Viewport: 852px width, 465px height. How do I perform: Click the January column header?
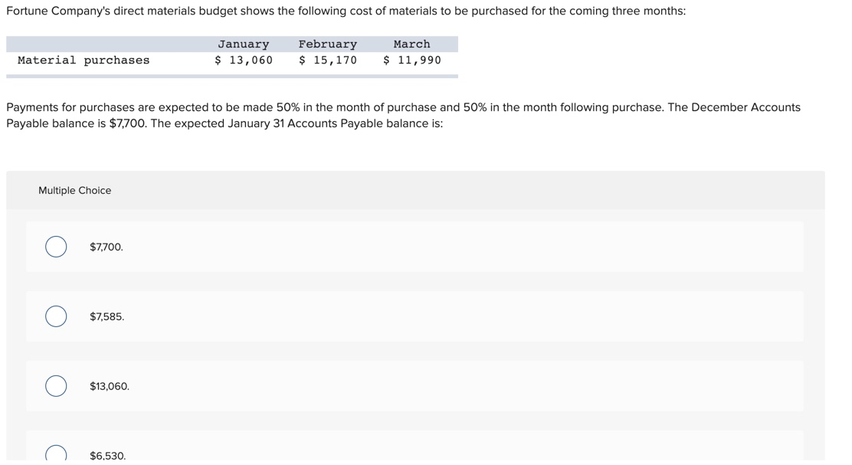point(243,44)
